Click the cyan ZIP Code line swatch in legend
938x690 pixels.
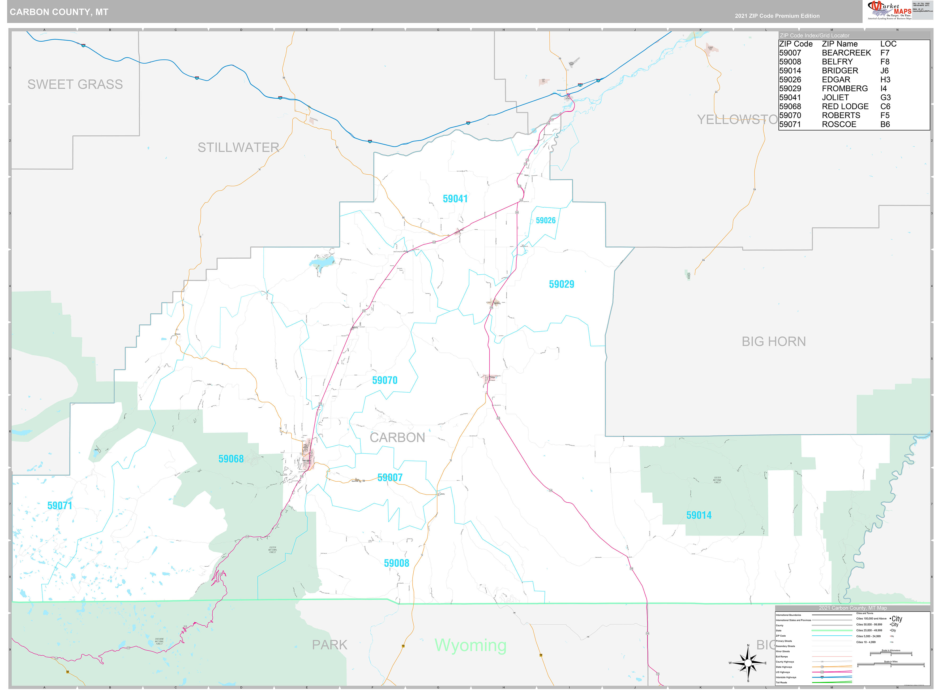[832, 636]
